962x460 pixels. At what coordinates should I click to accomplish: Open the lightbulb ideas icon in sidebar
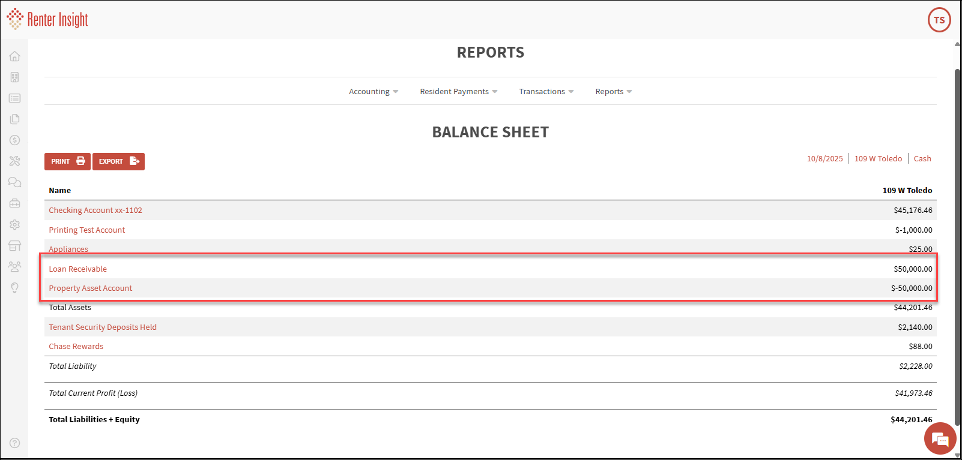pos(14,288)
